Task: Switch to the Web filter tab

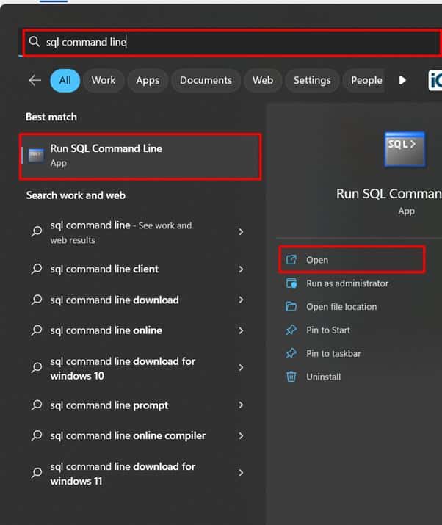Action: coord(263,80)
